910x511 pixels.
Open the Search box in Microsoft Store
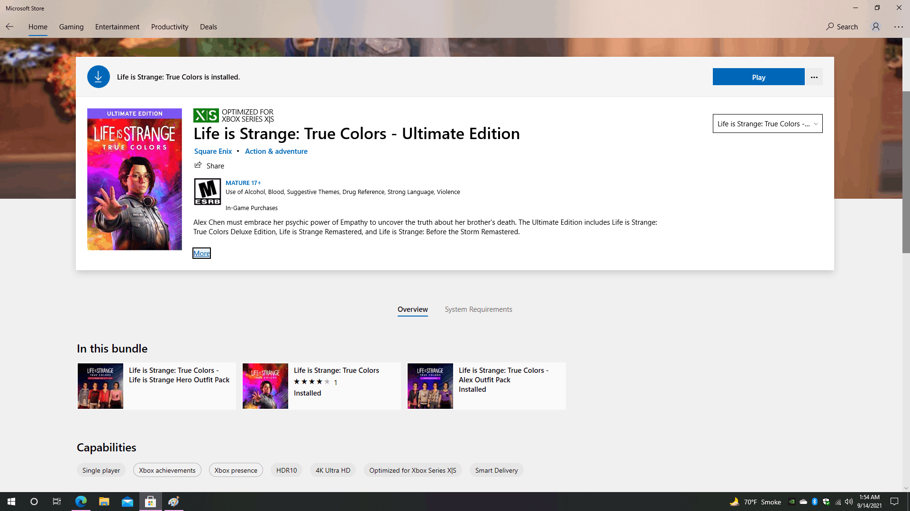coord(842,26)
